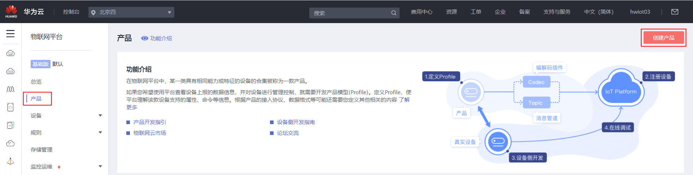
Task: Select 产品 in the sidebar
Action: pyautogui.click(x=36, y=99)
